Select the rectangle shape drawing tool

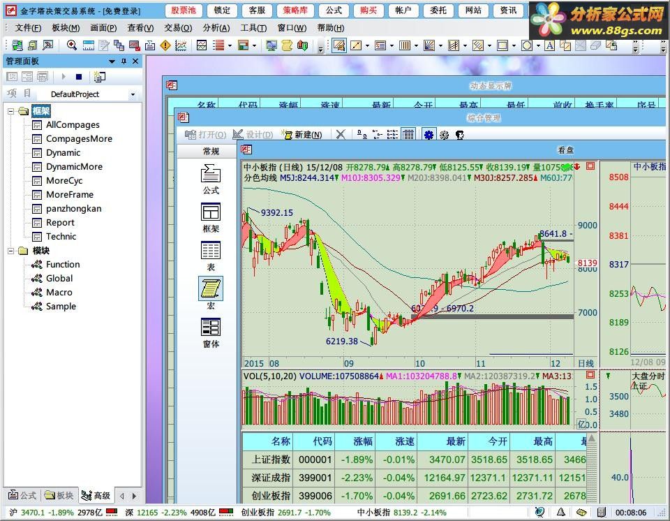click(502, 45)
